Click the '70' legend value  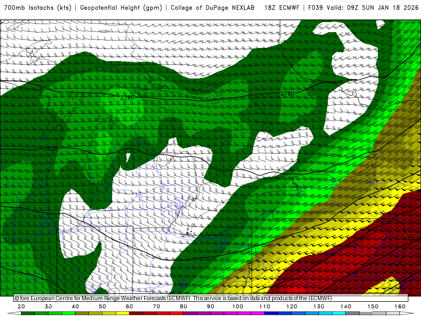pos(156,307)
